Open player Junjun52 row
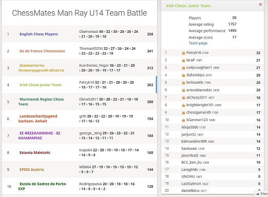 pyautogui.click(x=213, y=134)
